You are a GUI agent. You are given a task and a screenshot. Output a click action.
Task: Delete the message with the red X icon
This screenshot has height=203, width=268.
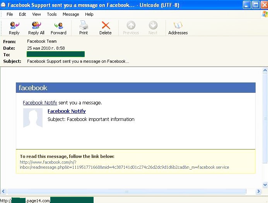(x=106, y=25)
